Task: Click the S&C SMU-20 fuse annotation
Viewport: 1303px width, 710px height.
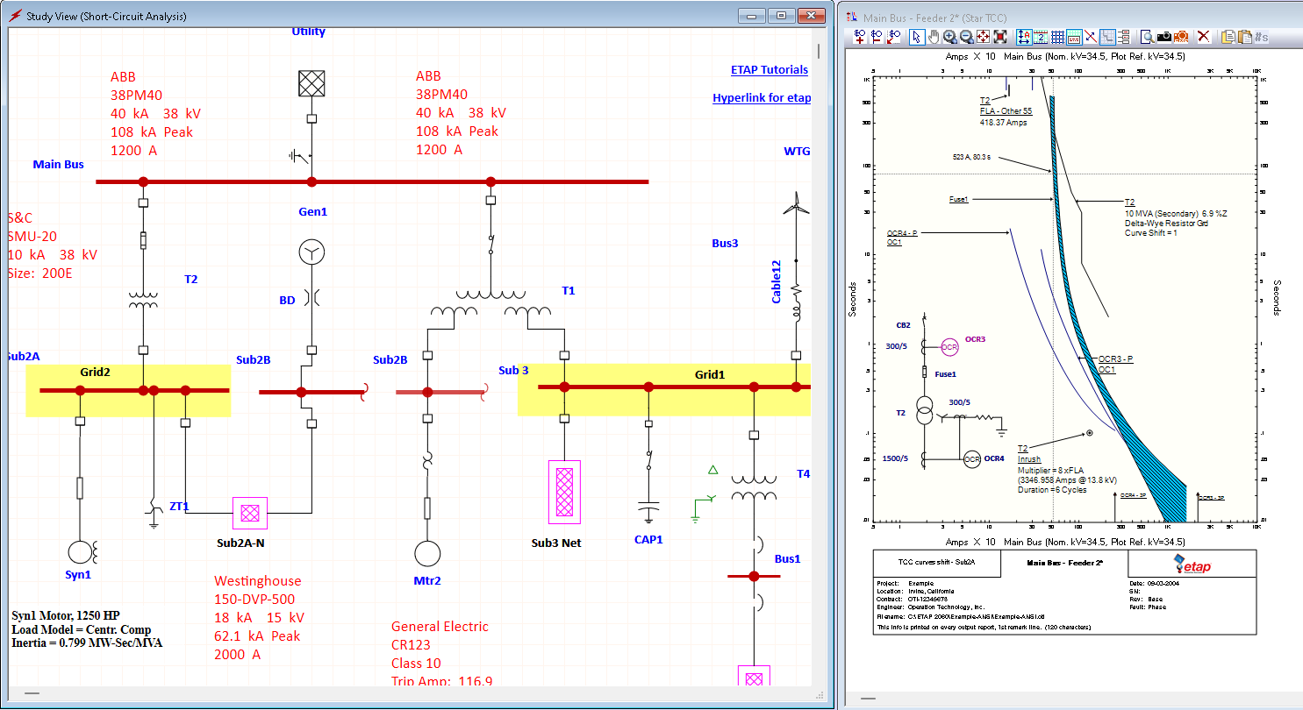Action: (53, 245)
